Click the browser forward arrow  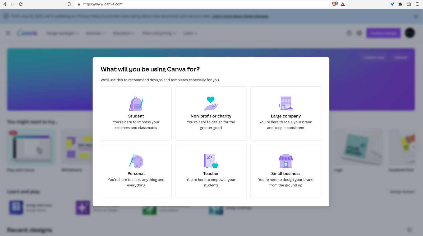tap(12, 4)
